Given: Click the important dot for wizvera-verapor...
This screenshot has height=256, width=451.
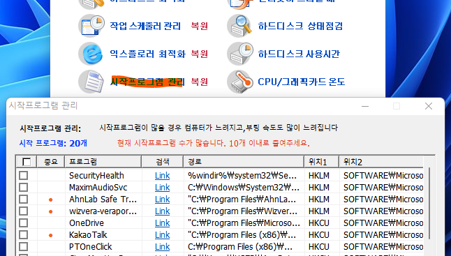Looking at the screenshot, I should tap(51, 212).
